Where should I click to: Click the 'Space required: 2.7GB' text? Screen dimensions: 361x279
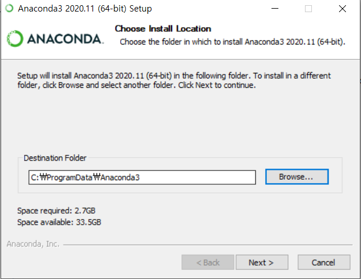56,211
